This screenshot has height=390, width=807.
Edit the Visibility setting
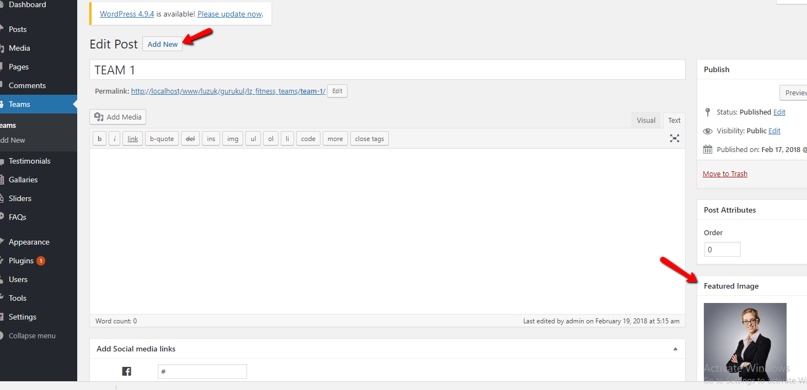pyautogui.click(x=774, y=131)
